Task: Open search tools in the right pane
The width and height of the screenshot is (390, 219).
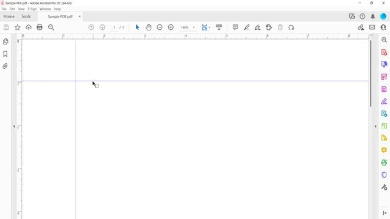Action: [384, 40]
